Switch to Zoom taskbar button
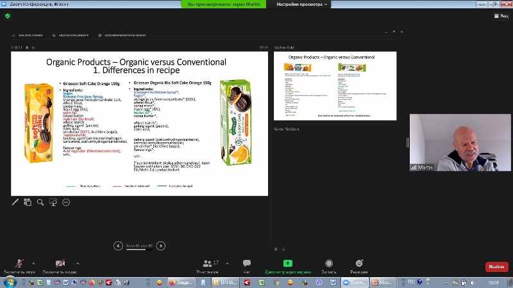 pyautogui.click(x=355, y=282)
